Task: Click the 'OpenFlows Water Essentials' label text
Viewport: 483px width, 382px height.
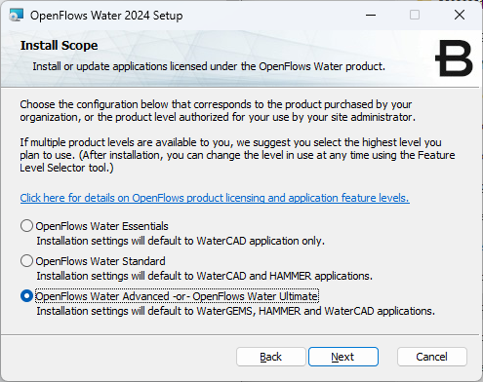Action: (101, 226)
